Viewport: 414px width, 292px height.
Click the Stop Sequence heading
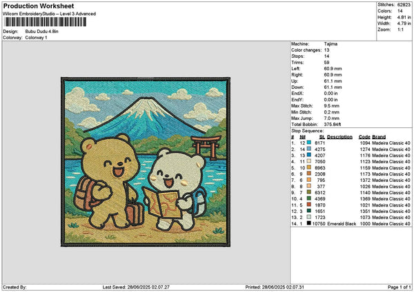click(x=307, y=131)
